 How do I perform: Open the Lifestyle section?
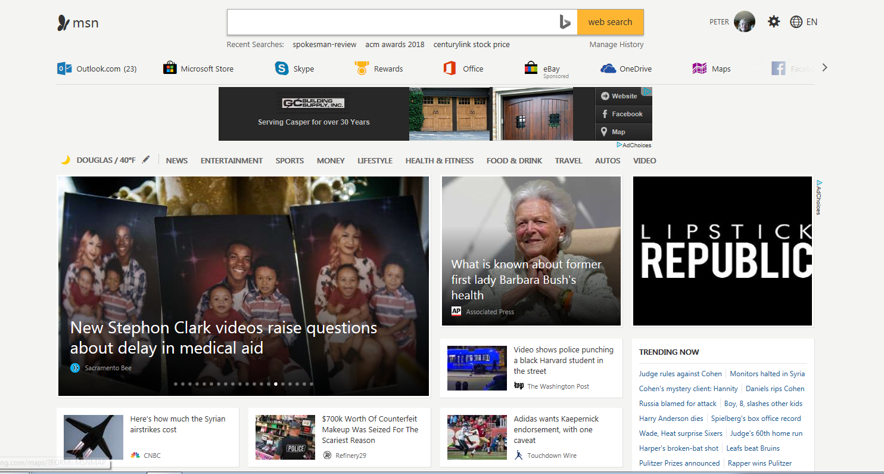[x=375, y=160]
